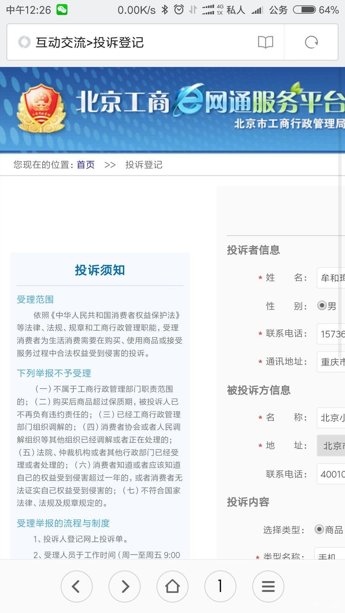The height and width of the screenshot is (613, 345).
Task: Edit the 通讯地址 field with 重庆市
Action: pos(331,362)
